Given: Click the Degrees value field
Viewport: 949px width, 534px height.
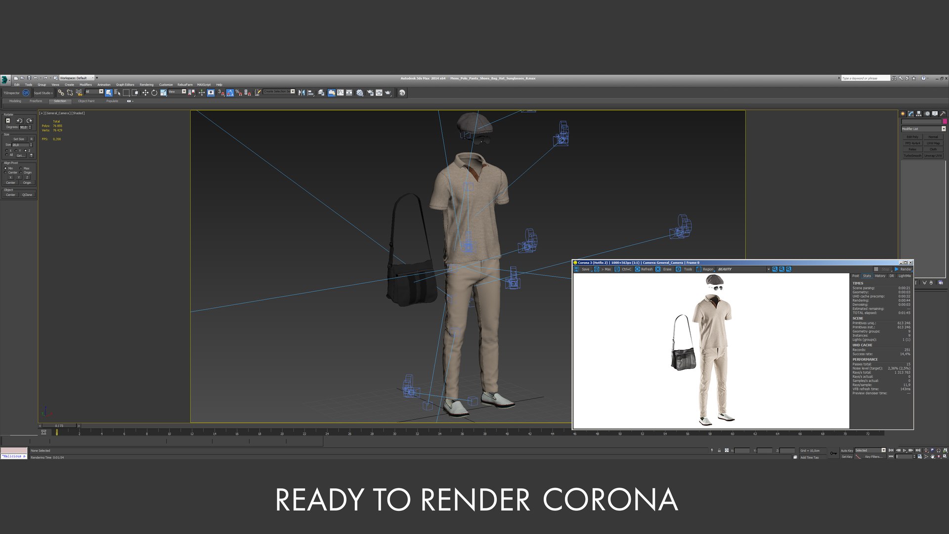Looking at the screenshot, I should pos(24,127).
